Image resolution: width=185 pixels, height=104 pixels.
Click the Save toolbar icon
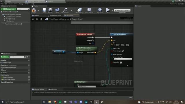(x=44, y=10)
